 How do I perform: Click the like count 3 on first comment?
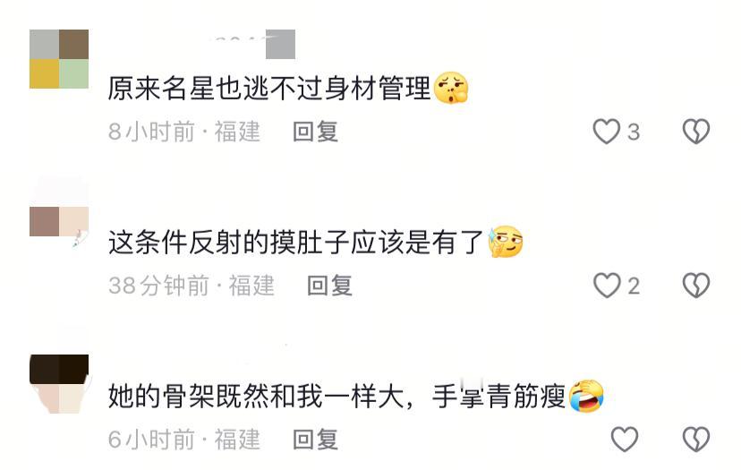click(x=634, y=132)
